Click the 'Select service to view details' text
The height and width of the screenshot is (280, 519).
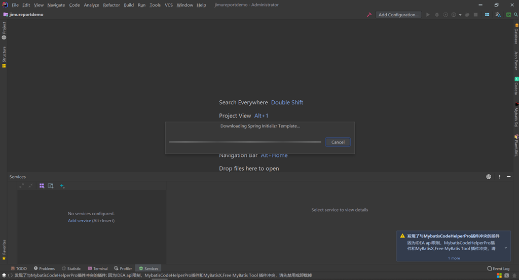pyautogui.click(x=340, y=210)
